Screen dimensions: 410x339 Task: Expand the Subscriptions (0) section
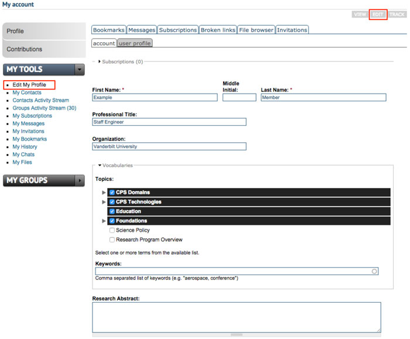(x=100, y=61)
